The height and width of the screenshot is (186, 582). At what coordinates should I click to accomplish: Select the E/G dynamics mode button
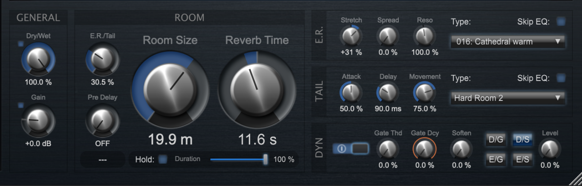point(495,159)
